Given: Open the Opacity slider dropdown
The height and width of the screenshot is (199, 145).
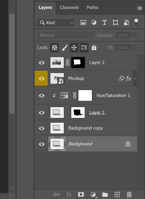Looking at the screenshot, I should [135, 35].
